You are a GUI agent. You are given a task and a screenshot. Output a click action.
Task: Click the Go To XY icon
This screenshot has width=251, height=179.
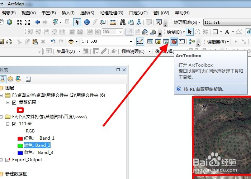pos(139,22)
